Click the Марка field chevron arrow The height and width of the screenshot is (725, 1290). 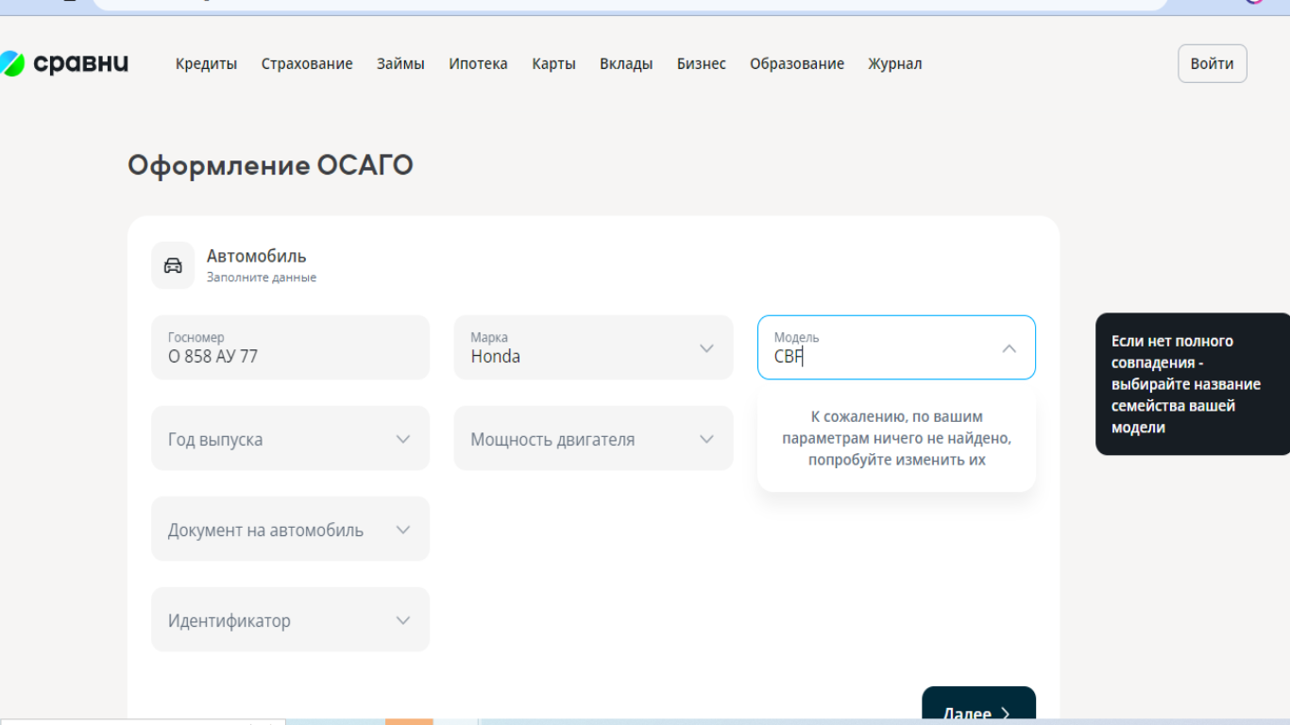coord(706,348)
